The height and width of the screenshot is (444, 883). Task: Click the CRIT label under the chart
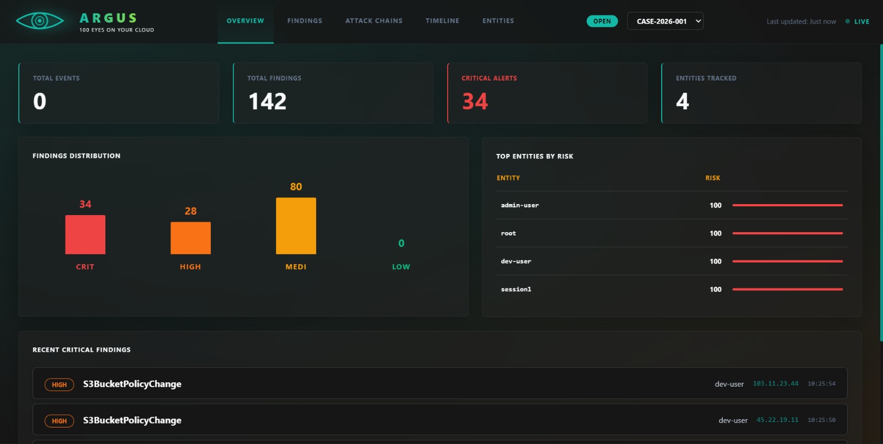click(x=85, y=267)
